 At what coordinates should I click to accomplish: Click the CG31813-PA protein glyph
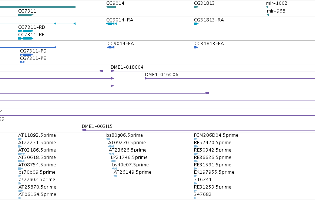196,47
